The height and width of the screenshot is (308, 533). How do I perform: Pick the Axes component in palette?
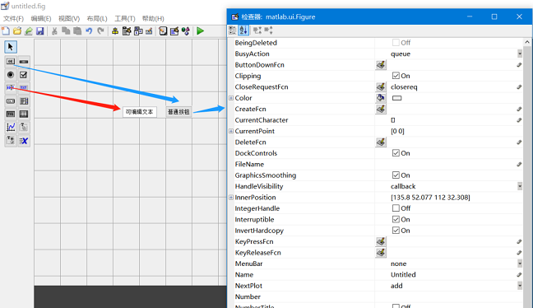(x=11, y=128)
